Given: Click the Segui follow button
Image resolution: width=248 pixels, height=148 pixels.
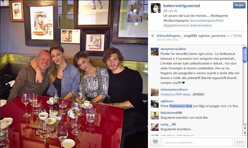Looking at the screenshot, I should (x=239, y=5).
